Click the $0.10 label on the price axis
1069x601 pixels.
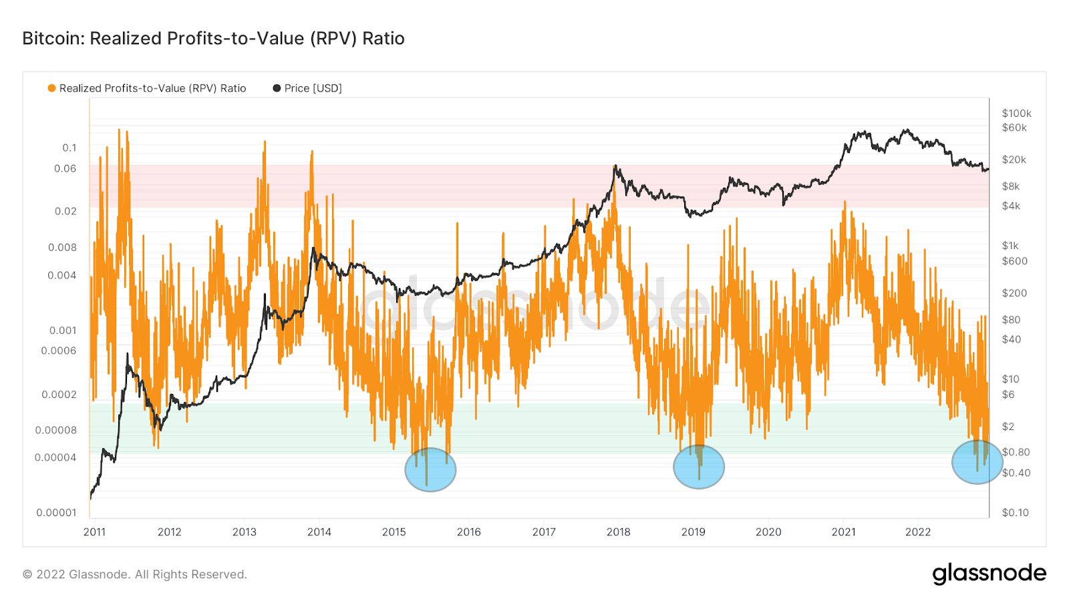[1016, 513]
